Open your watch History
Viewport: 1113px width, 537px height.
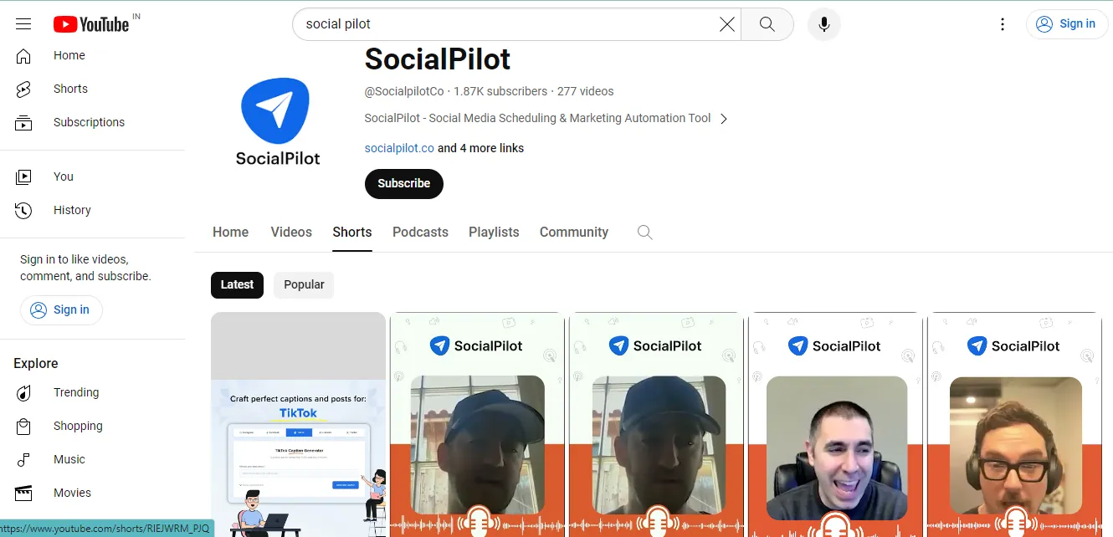tap(71, 210)
